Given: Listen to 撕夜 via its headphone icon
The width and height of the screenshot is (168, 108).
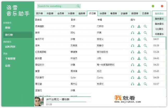Looking at the screenshot, I should click(x=133, y=33).
